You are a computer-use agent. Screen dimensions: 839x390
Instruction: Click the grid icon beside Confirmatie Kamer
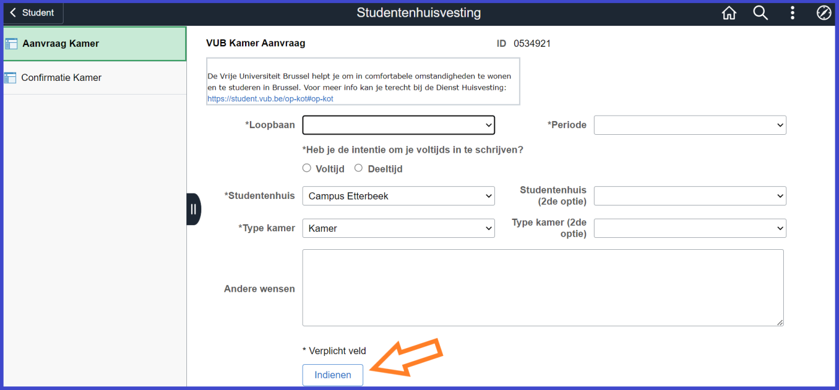coord(11,77)
